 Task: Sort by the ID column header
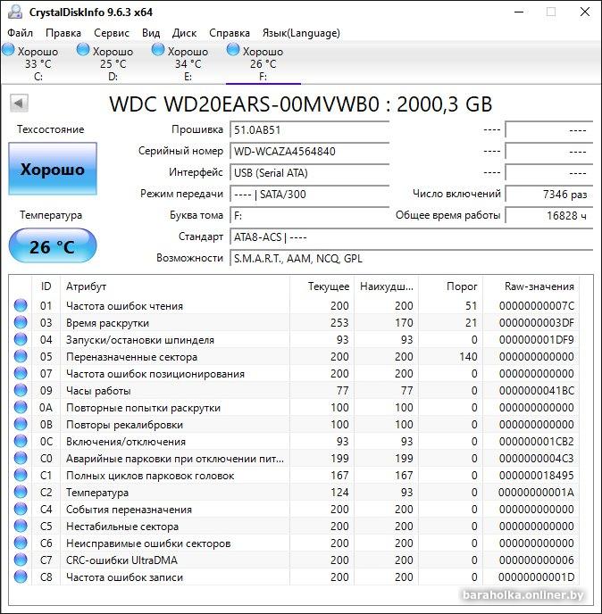pyautogui.click(x=46, y=286)
